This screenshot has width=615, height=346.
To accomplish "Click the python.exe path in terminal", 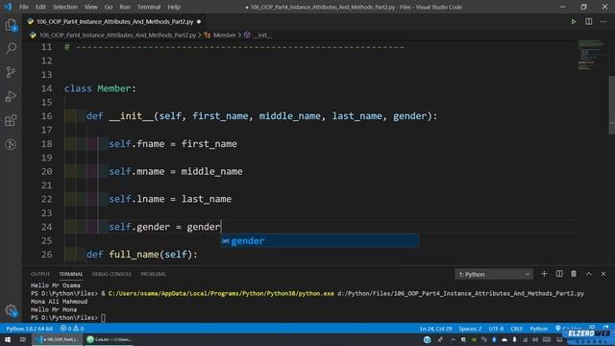I will pos(221,293).
